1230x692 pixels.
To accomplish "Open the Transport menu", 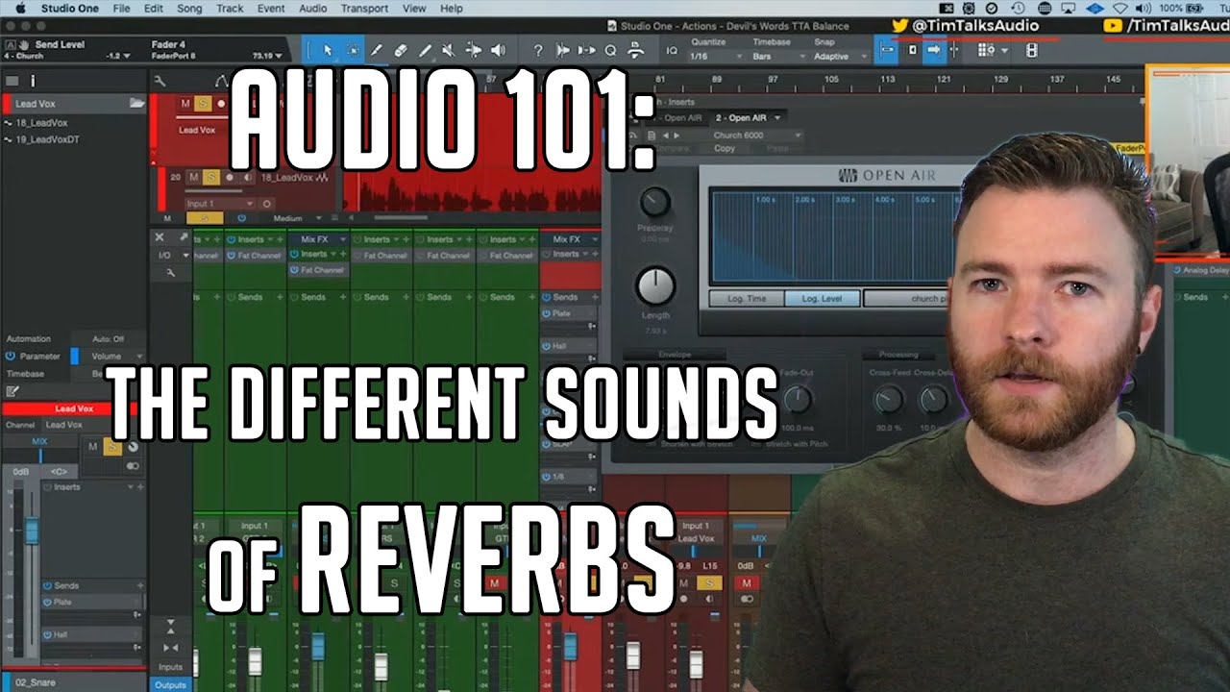I will tap(364, 8).
